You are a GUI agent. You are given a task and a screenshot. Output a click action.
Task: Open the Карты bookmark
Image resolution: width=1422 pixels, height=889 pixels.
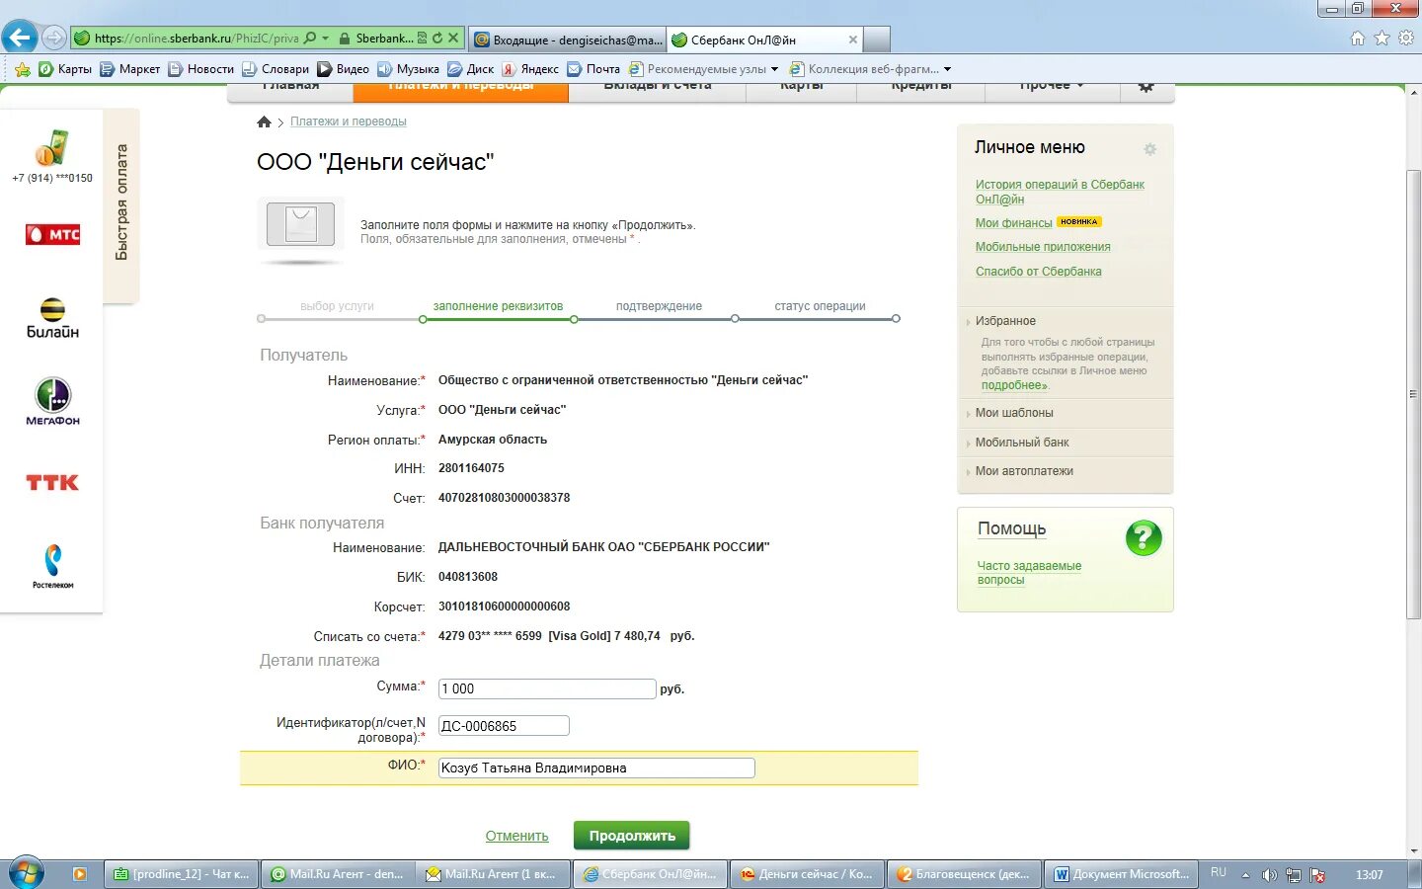click(x=65, y=69)
